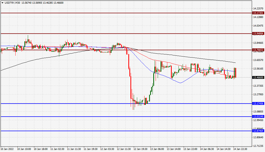Select the 13.08855 price scale value
Image resolution: width=265 pixels, height=152 pixels.
[258, 112]
